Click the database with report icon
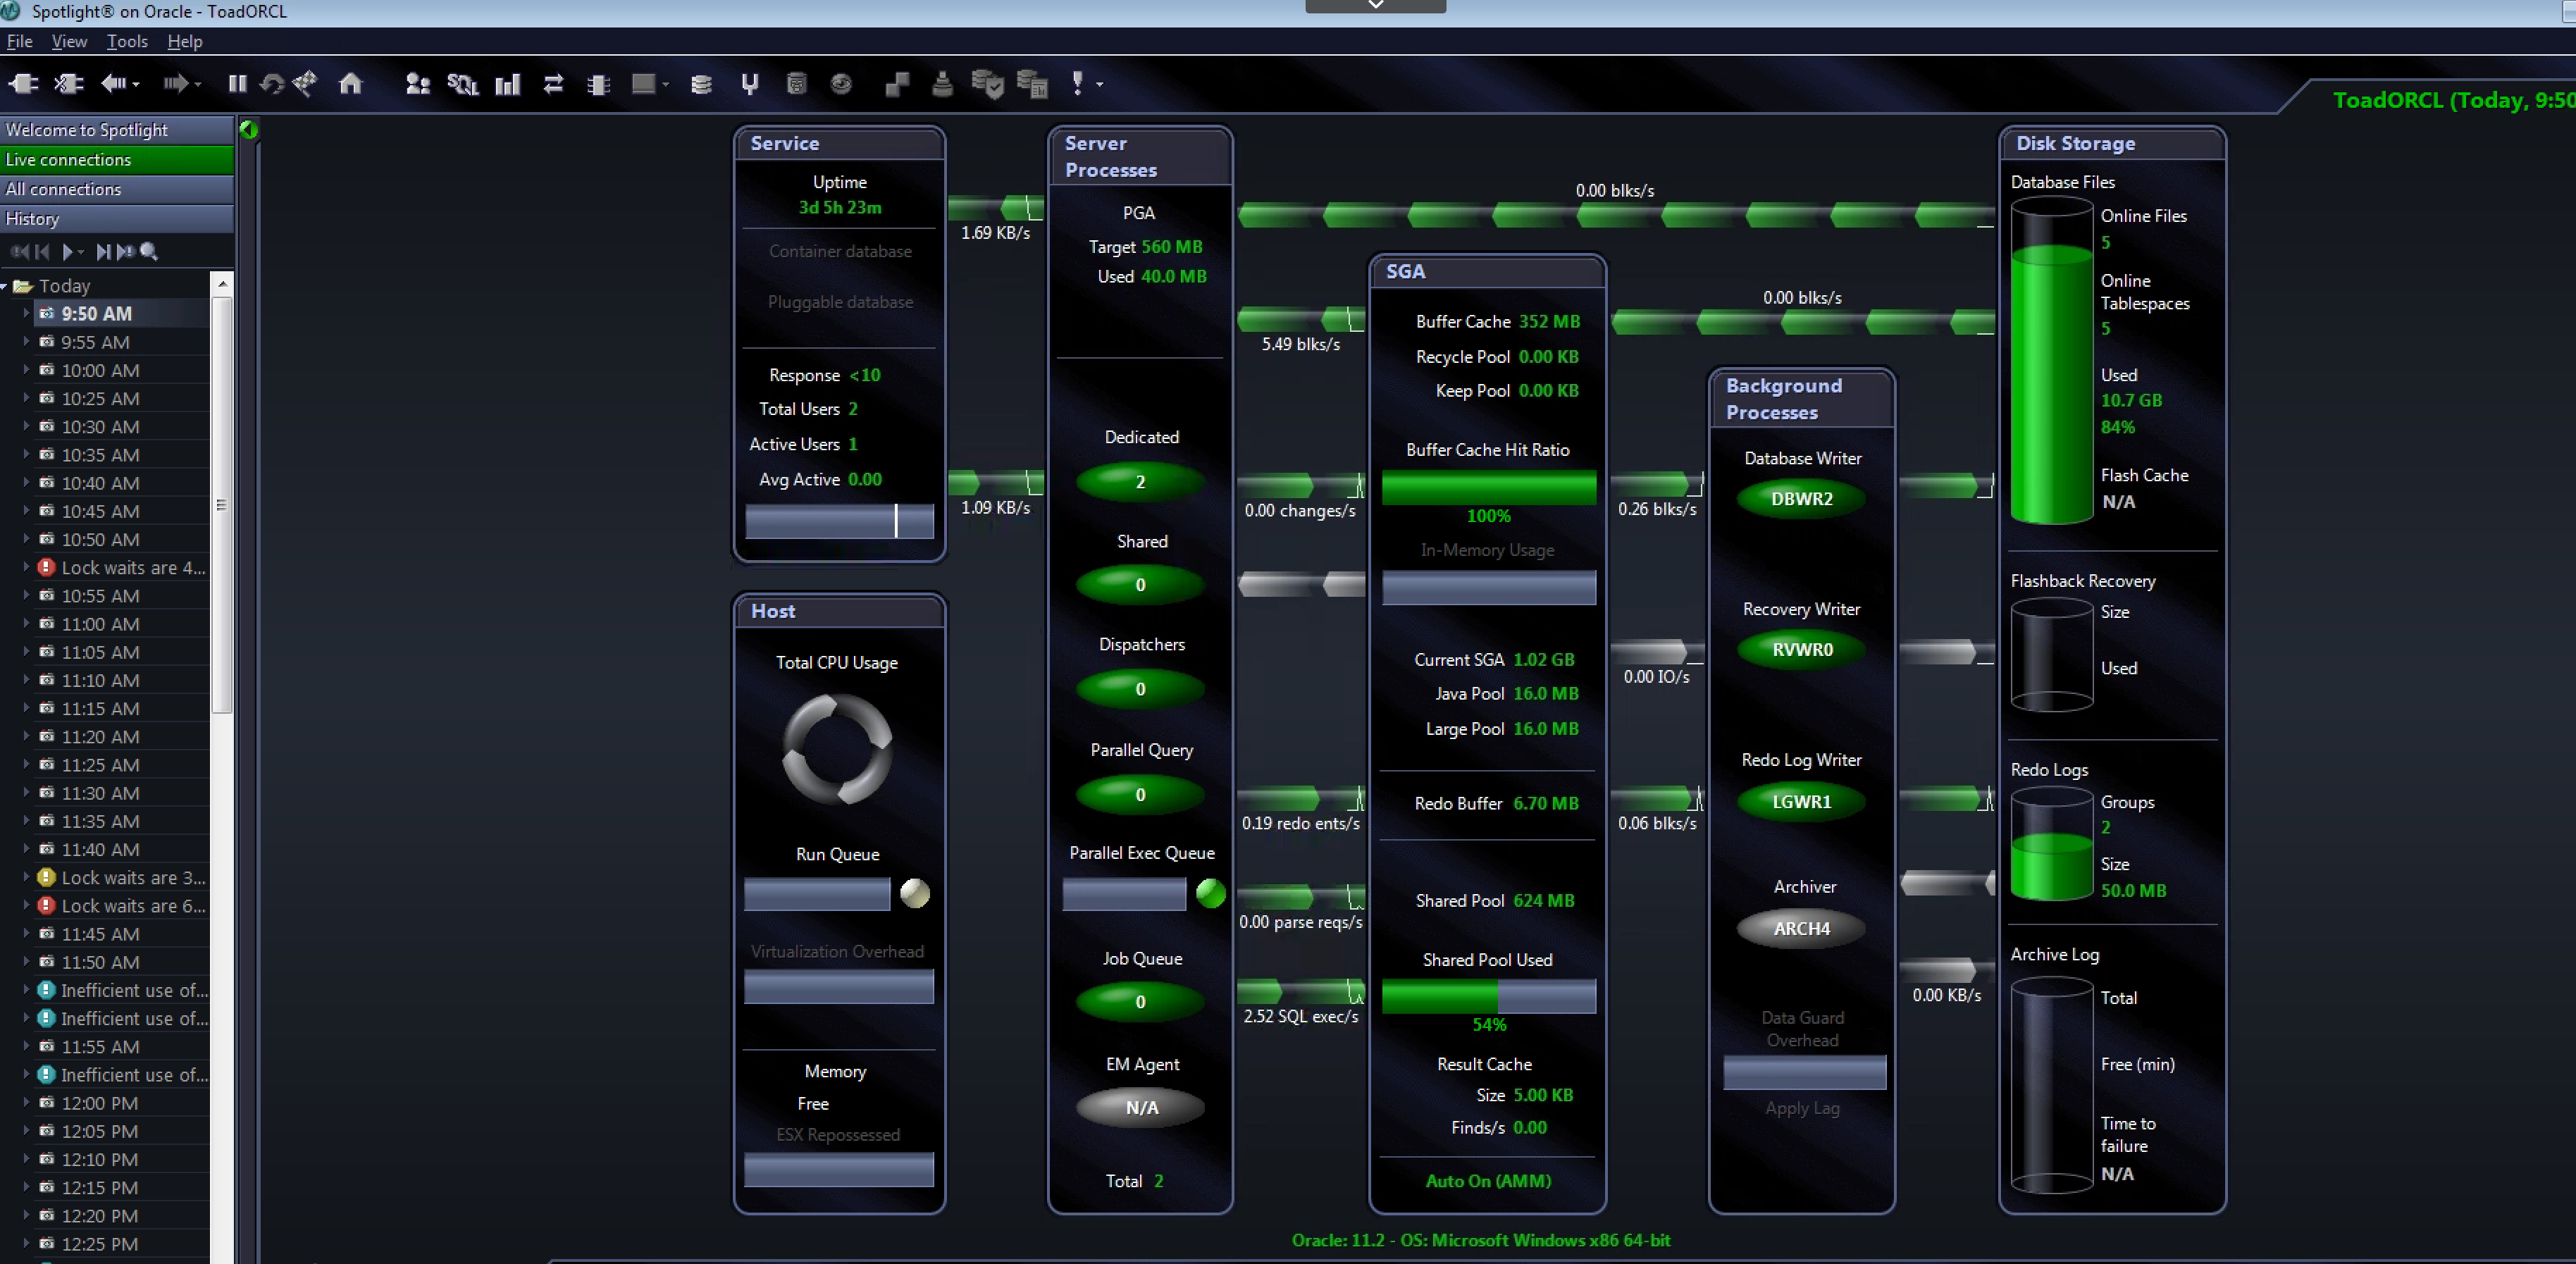This screenshot has height=1264, width=2576. [x=1032, y=84]
